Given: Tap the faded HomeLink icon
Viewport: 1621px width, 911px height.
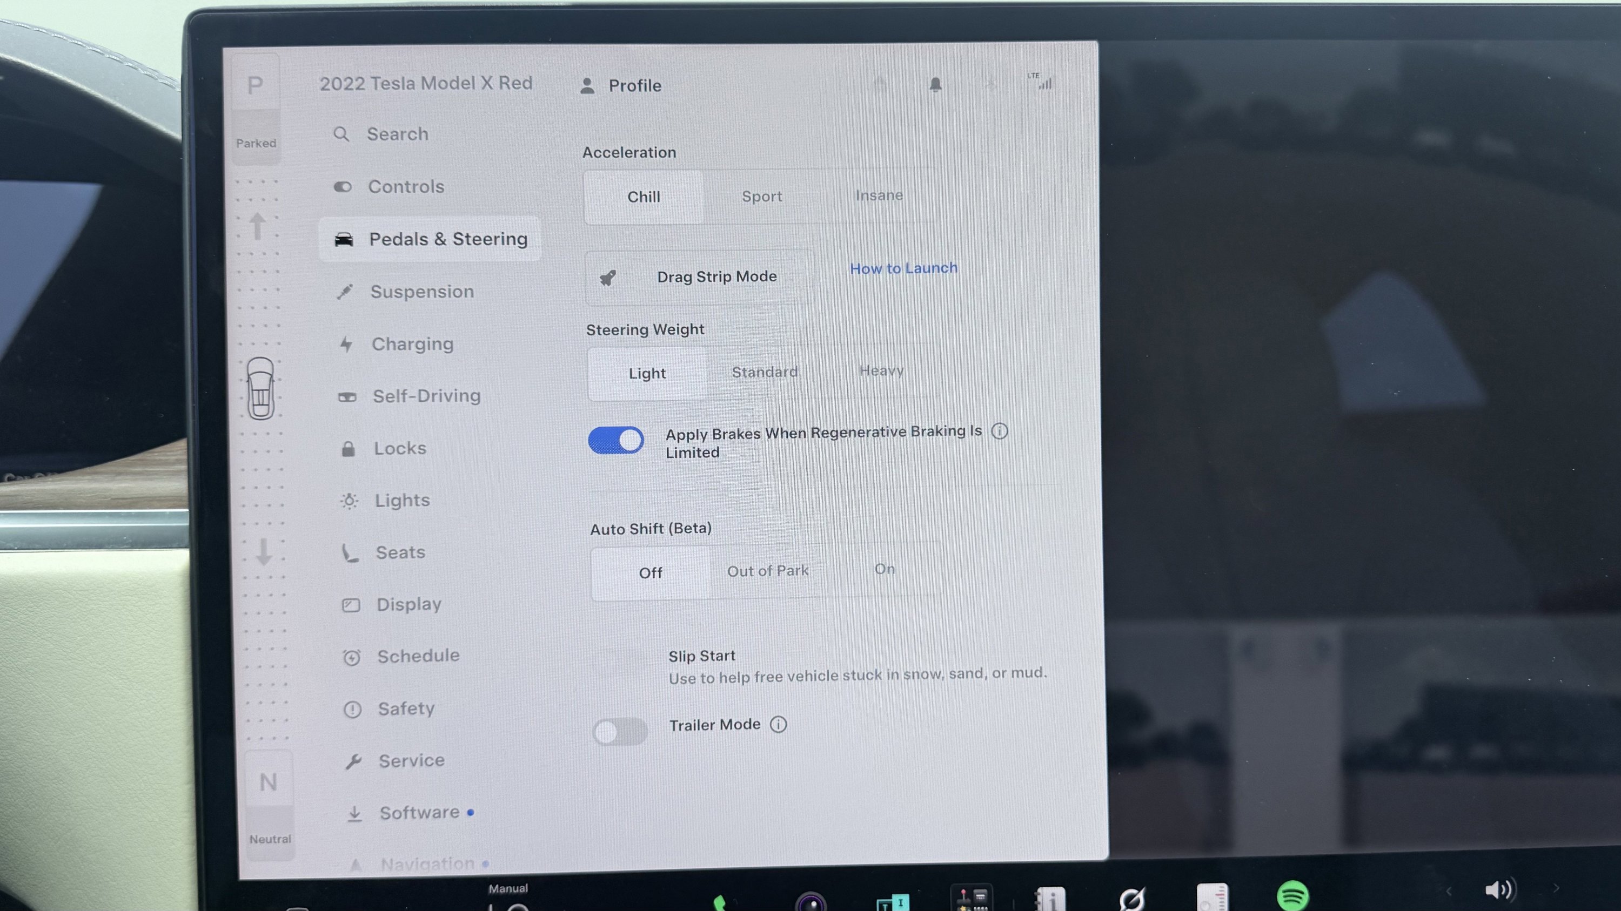Looking at the screenshot, I should point(880,84).
